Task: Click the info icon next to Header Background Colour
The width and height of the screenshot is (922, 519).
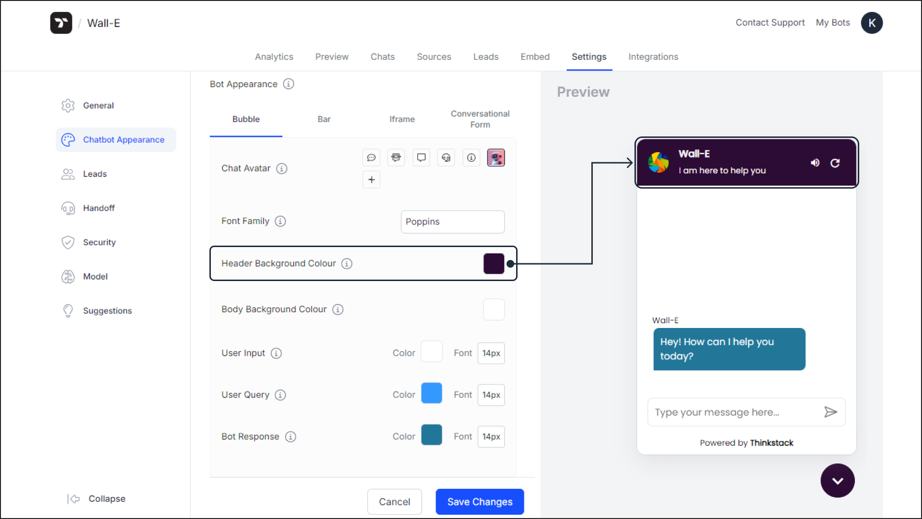Action: coord(347,263)
